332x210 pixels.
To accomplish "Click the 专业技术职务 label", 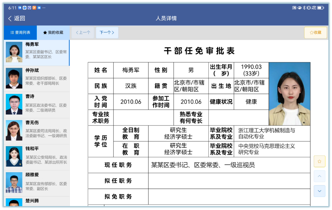I will click(101, 118).
